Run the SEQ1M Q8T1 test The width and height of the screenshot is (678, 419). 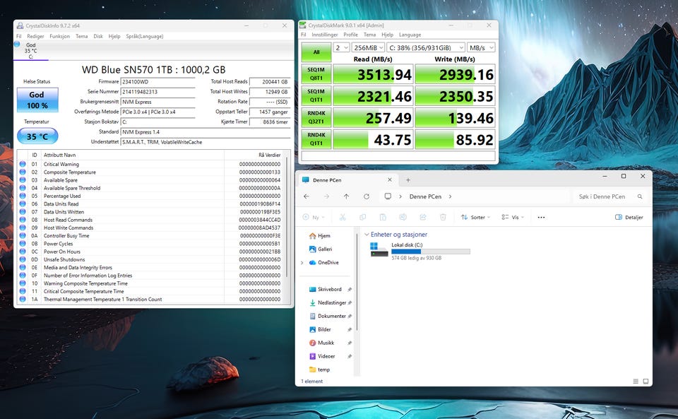pos(316,74)
